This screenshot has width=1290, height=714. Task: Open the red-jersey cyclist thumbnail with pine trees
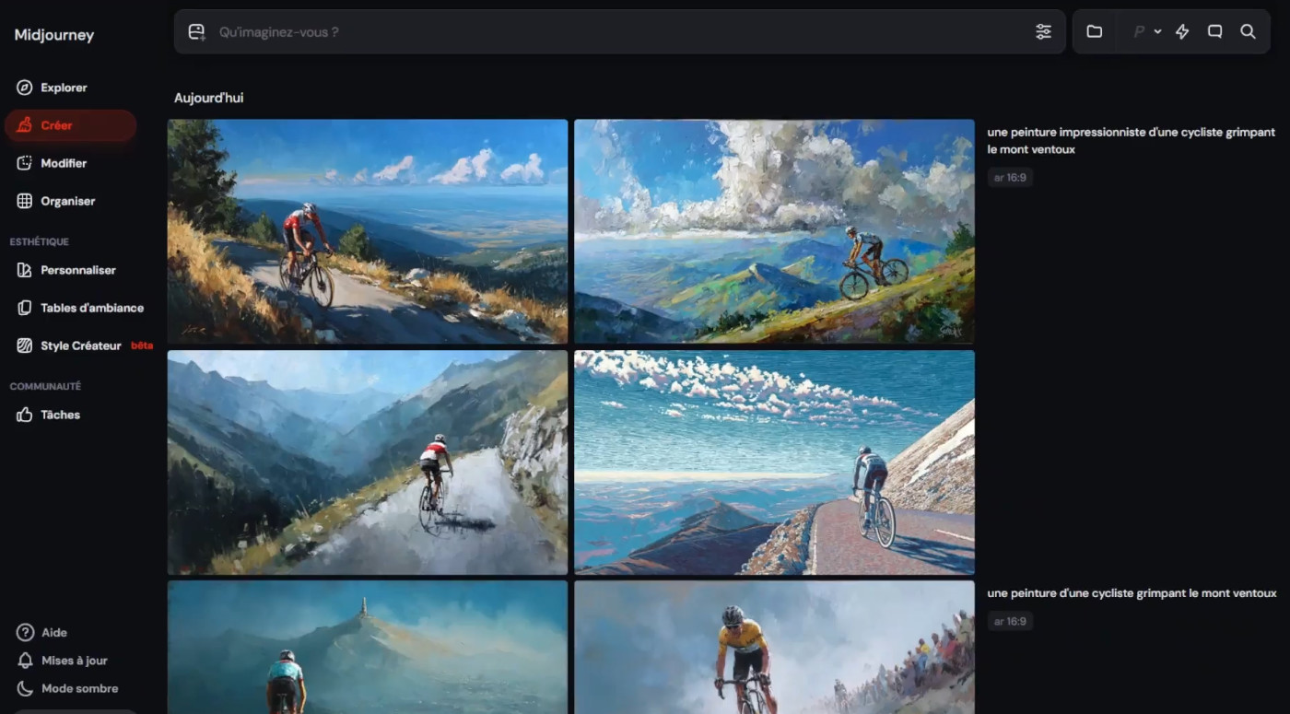click(368, 230)
